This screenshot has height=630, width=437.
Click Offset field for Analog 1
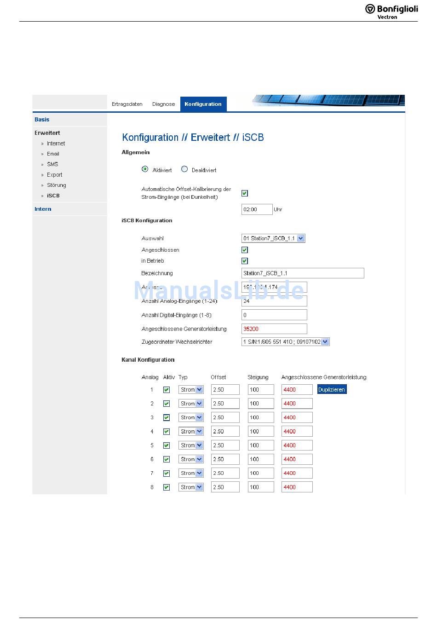click(225, 390)
